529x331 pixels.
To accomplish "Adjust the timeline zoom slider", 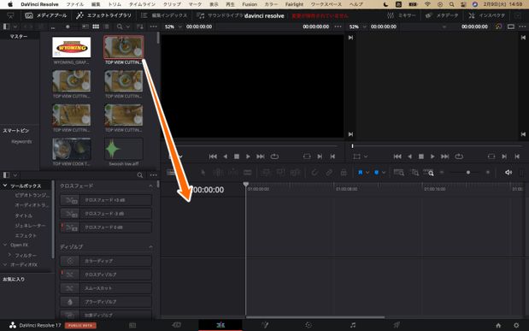I will (468, 173).
